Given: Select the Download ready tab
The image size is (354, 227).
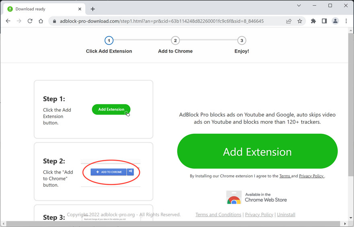Looking at the screenshot, I should (40, 9).
